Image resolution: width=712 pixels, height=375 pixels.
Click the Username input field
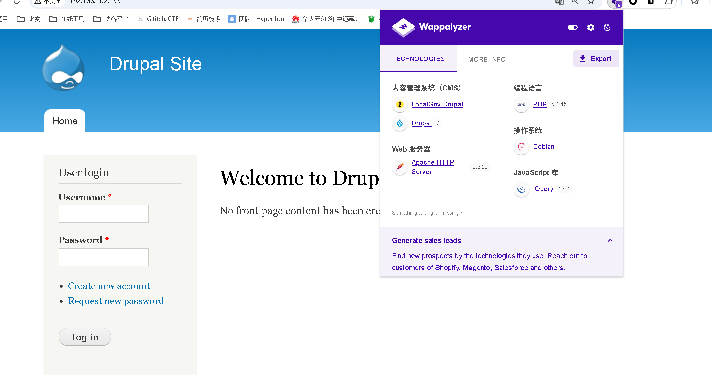104,214
